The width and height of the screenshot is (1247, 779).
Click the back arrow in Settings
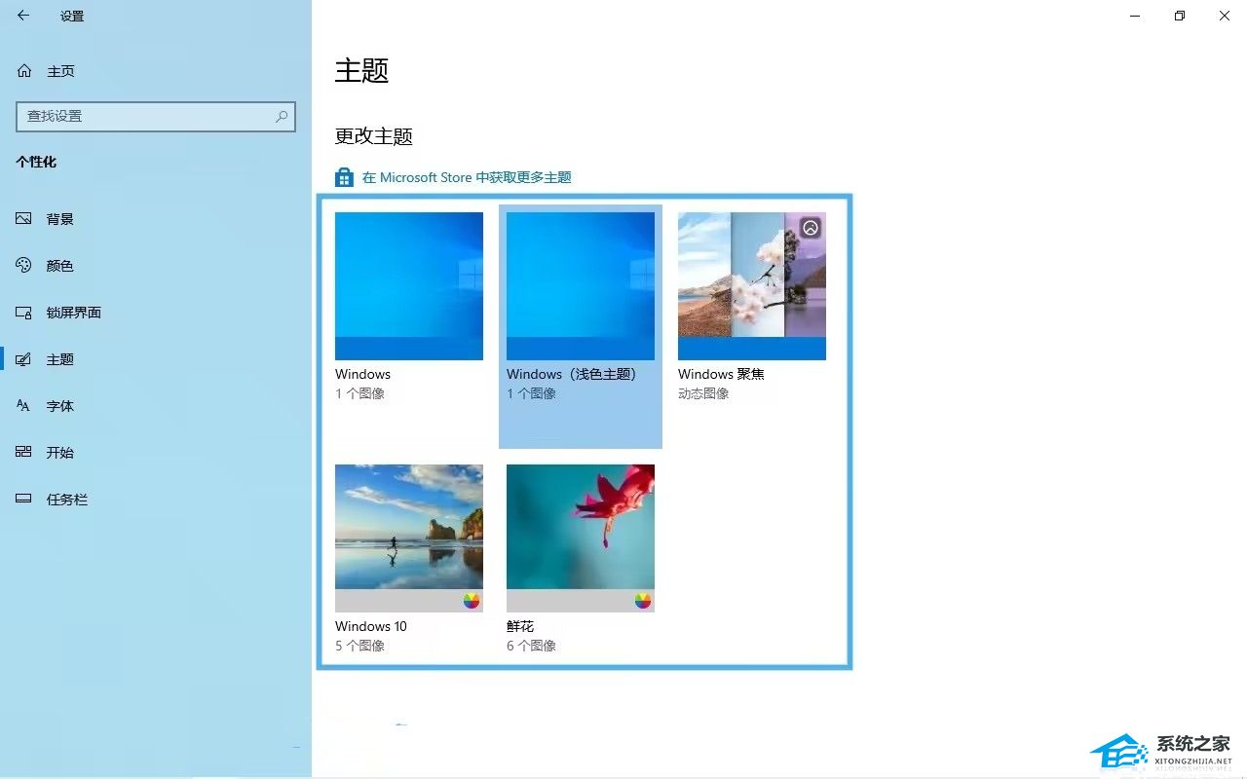coord(23,16)
